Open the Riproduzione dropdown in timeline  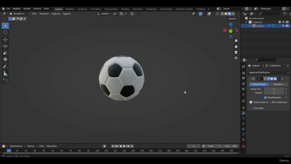tap(17, 146)
